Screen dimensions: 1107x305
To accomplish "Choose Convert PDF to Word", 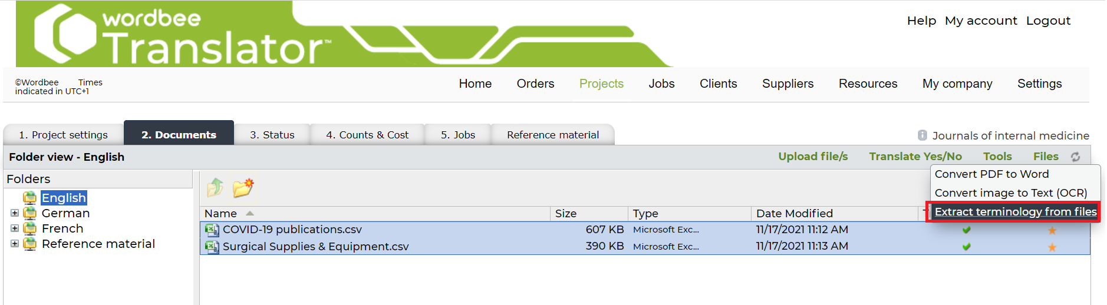I will pyautogui.click(x=991, y=174).
